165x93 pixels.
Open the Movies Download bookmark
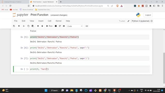pyautogui.click(x=26, y=10)
